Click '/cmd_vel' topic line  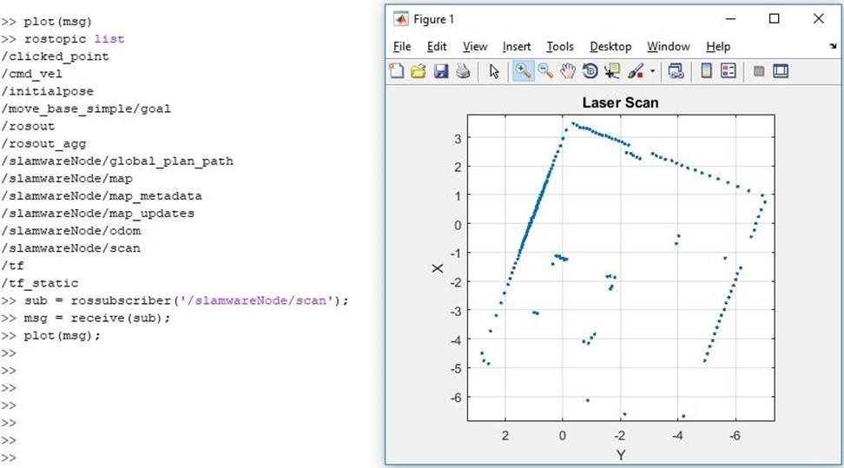[32, 74]
